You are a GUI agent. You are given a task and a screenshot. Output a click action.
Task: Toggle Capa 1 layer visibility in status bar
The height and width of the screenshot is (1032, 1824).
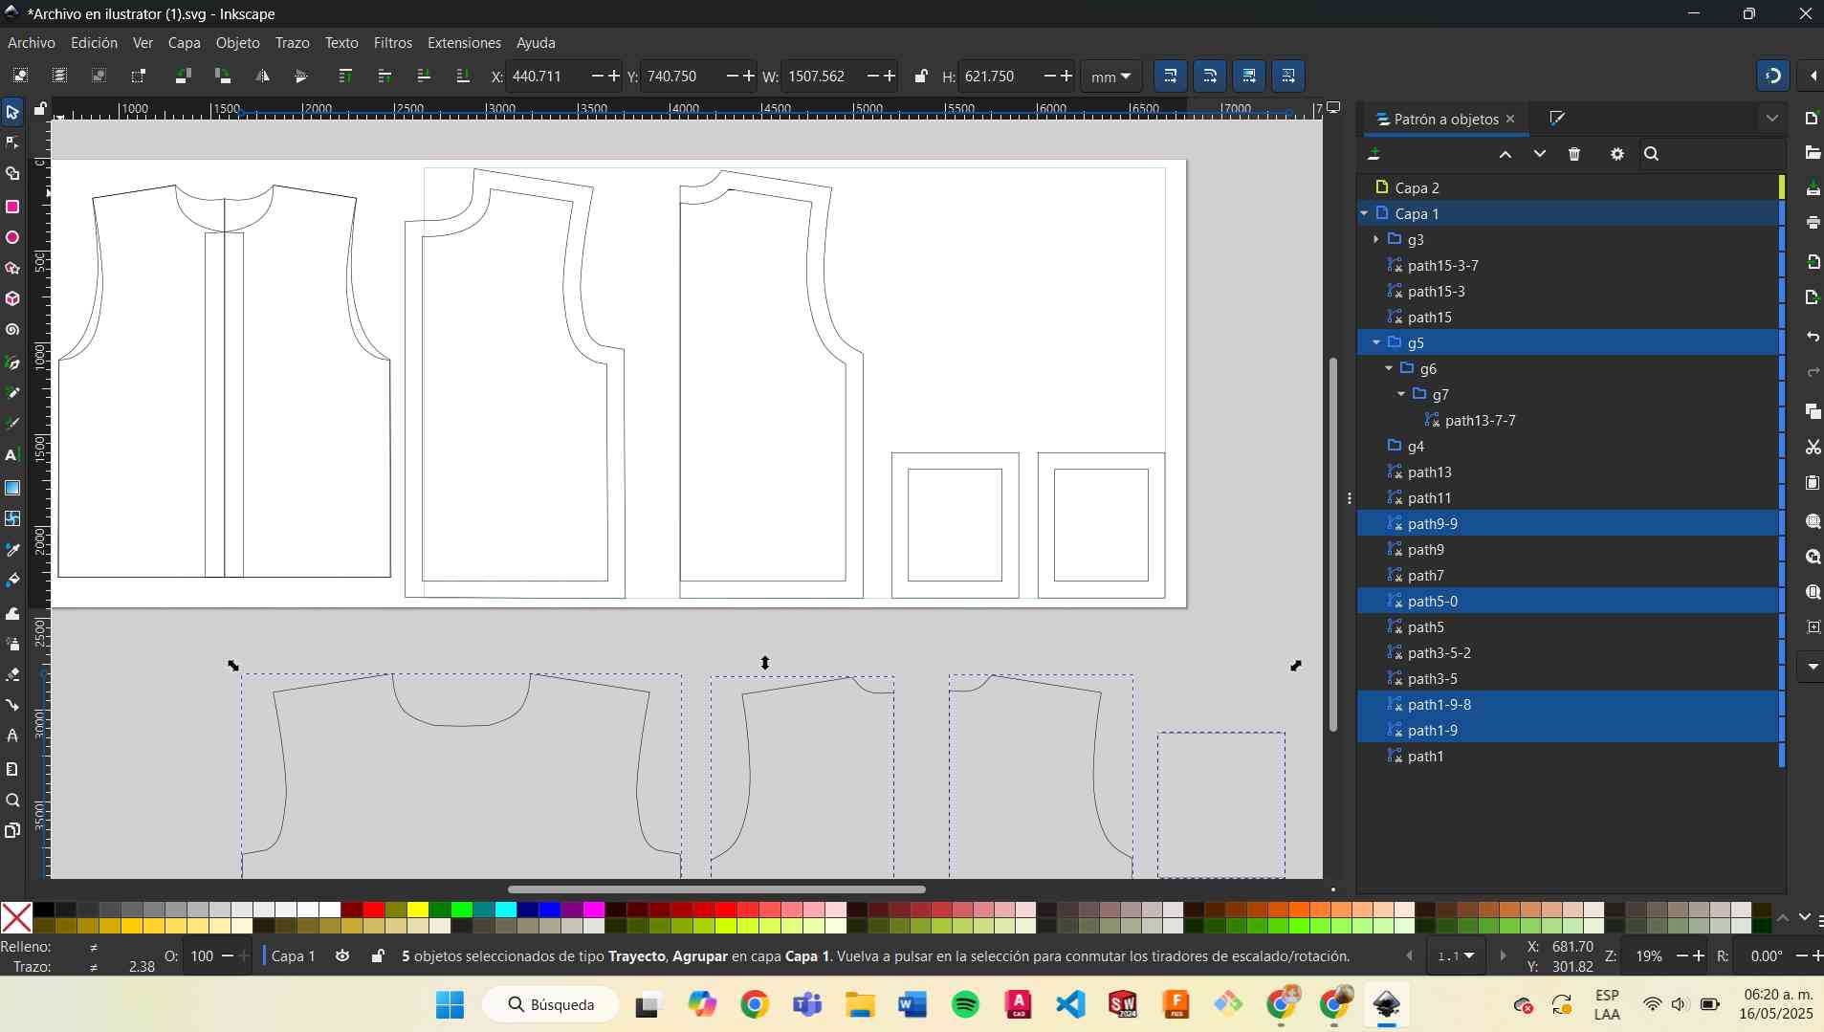tap(342, 955)
